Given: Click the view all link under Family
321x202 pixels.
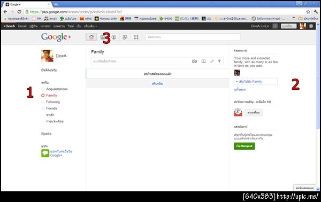Looking at the screenshot, I should click(240, 90).
